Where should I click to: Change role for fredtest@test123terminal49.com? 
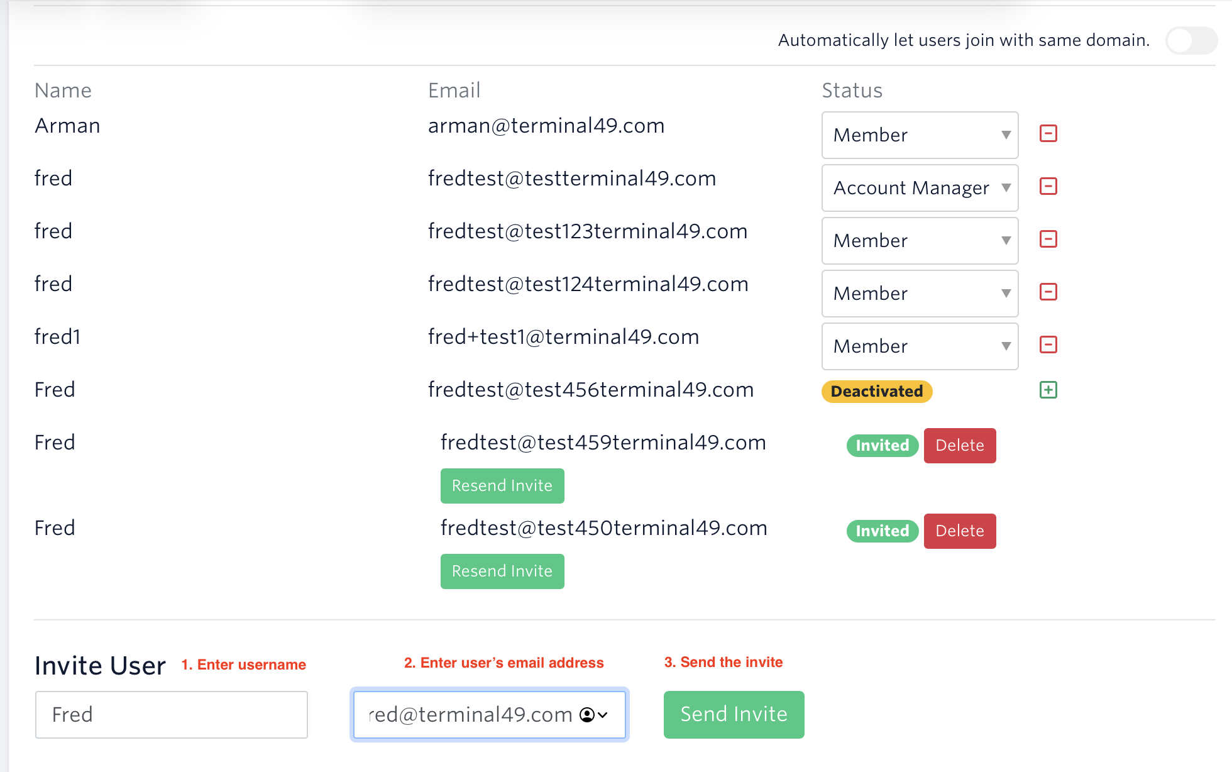pos(920,241)
